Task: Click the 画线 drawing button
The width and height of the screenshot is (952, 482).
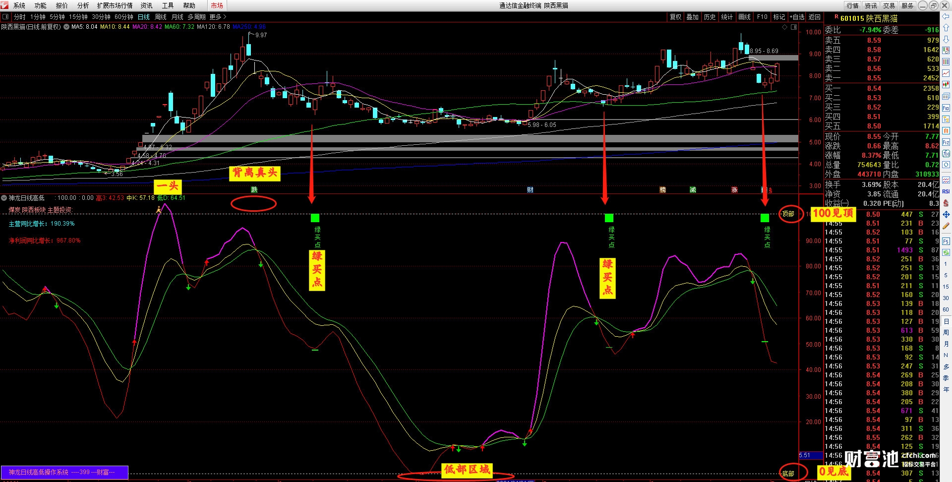Action: pyautogui.click(x=745, y=17)
